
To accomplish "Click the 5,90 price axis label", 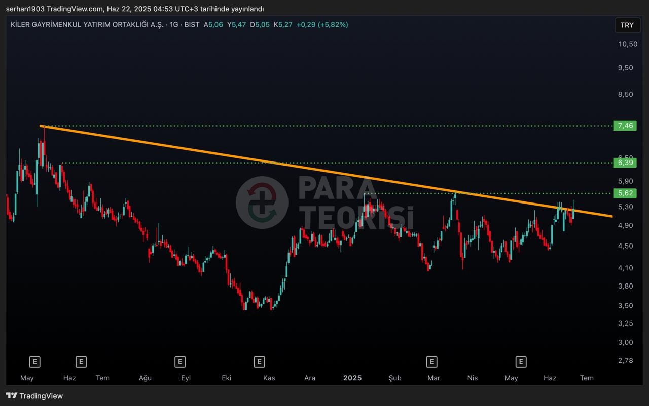I will (626, 181).
